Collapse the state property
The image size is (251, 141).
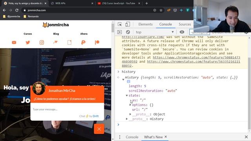[127, 96]
